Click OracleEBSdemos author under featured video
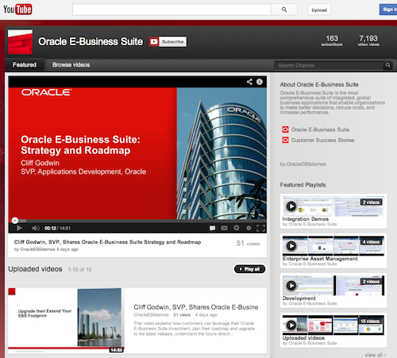The height and width of the screenshot is (358, 397). (x=37, y=249)
